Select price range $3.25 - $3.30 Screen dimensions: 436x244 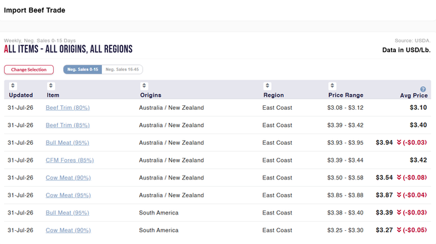click(345, 230)
